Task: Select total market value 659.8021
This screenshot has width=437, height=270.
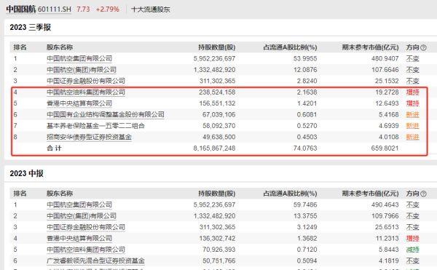Action: click(x=385, y=148)
